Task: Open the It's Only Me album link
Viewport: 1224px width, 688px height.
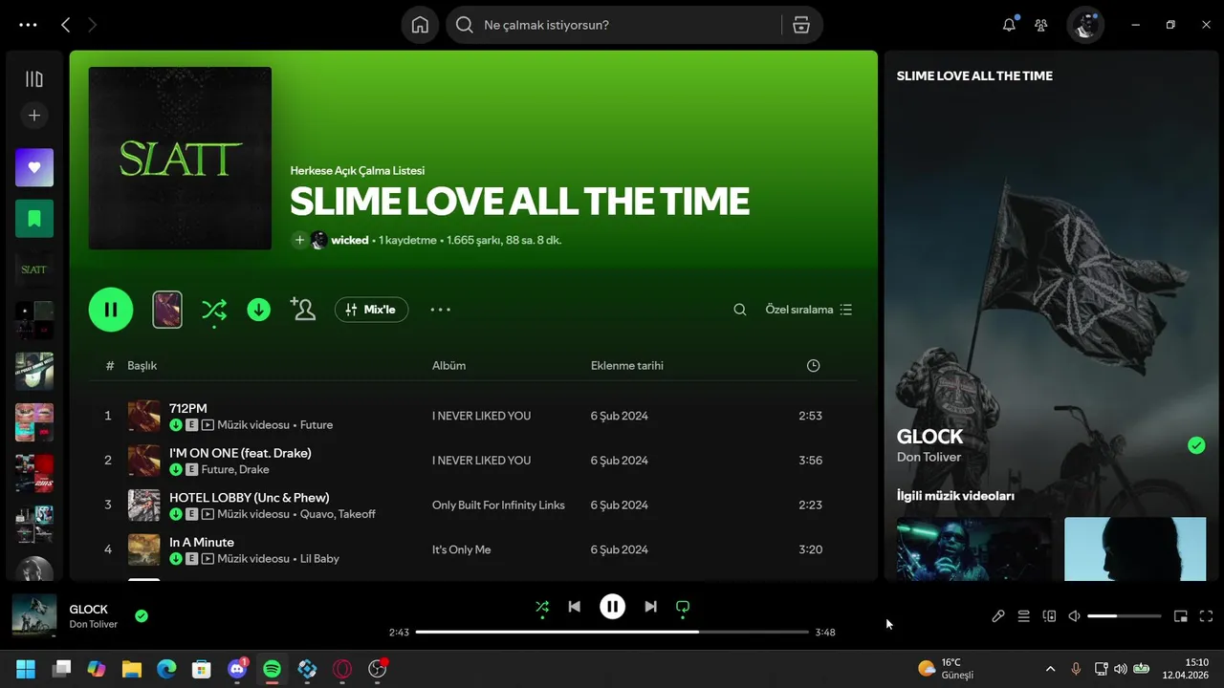Action: 462,550
